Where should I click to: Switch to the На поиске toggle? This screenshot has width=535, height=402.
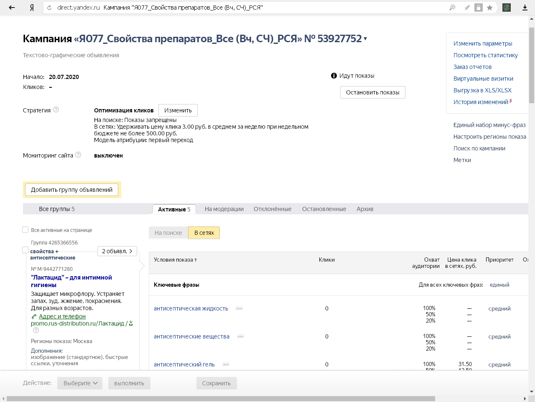(x=168, y=233)
